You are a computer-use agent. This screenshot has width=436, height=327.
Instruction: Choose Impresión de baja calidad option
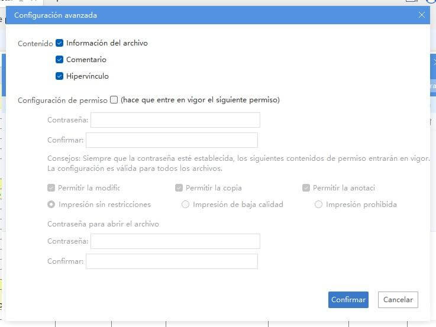pos(186,205)
